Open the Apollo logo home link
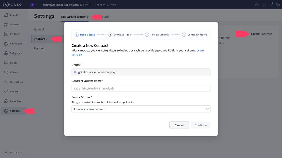Viewport: 282px width, 158px height. [13, 4]
